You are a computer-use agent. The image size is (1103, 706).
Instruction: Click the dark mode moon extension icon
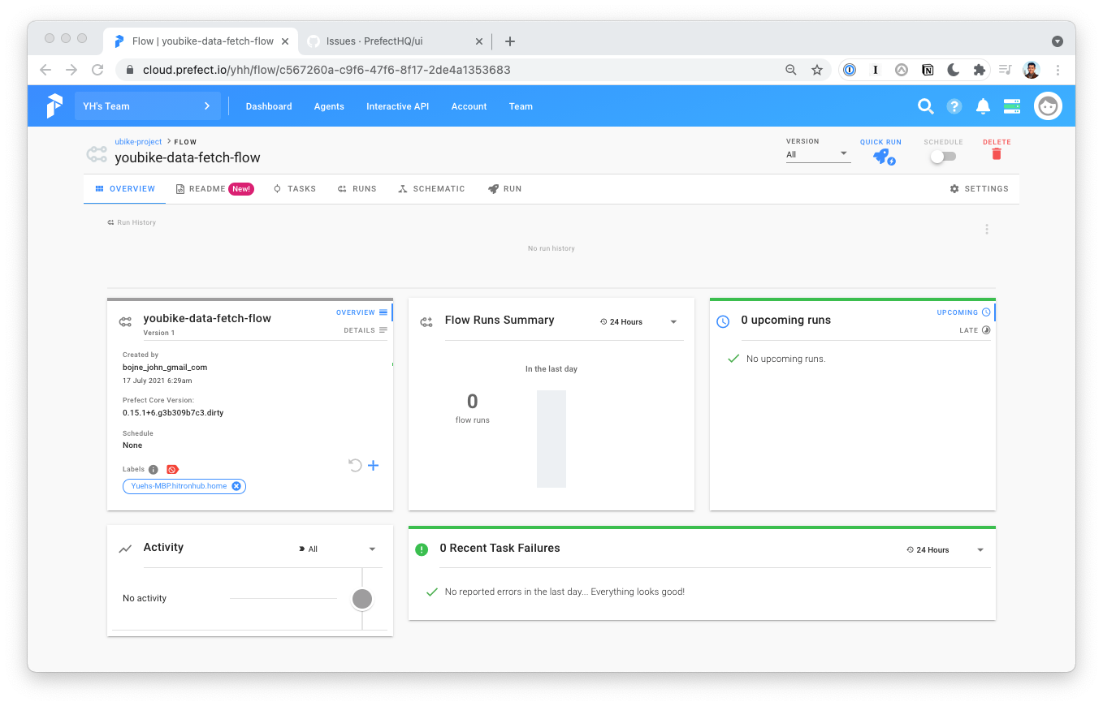tap(954, 70)
